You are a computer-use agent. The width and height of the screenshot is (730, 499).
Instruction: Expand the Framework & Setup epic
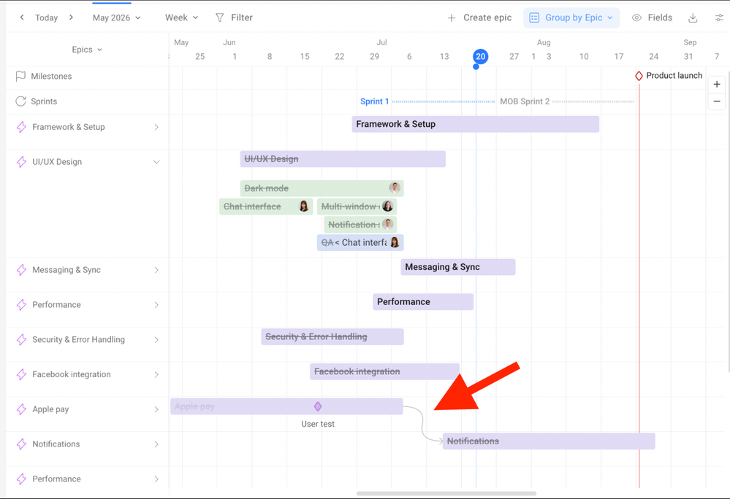point(156,127)
